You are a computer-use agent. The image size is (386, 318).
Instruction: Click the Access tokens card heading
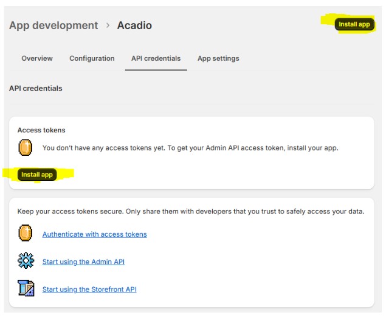click(x=41, y=130)
